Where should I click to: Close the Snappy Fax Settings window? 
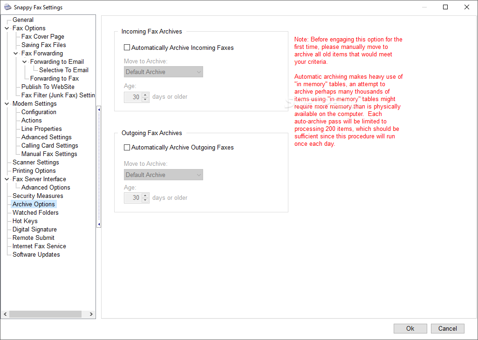click(467, 7)
